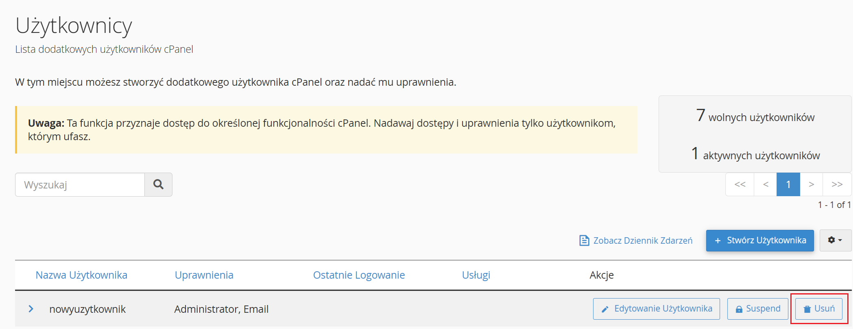Sort by Ostatnie Logowanie column
The width and height of the screenshot is (853, 329).
click(359, 275)
